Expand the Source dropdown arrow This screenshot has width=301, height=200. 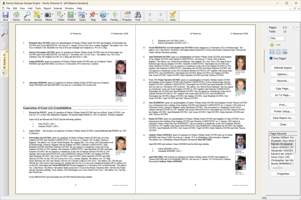pyautogui.click(x=42, y=14)
